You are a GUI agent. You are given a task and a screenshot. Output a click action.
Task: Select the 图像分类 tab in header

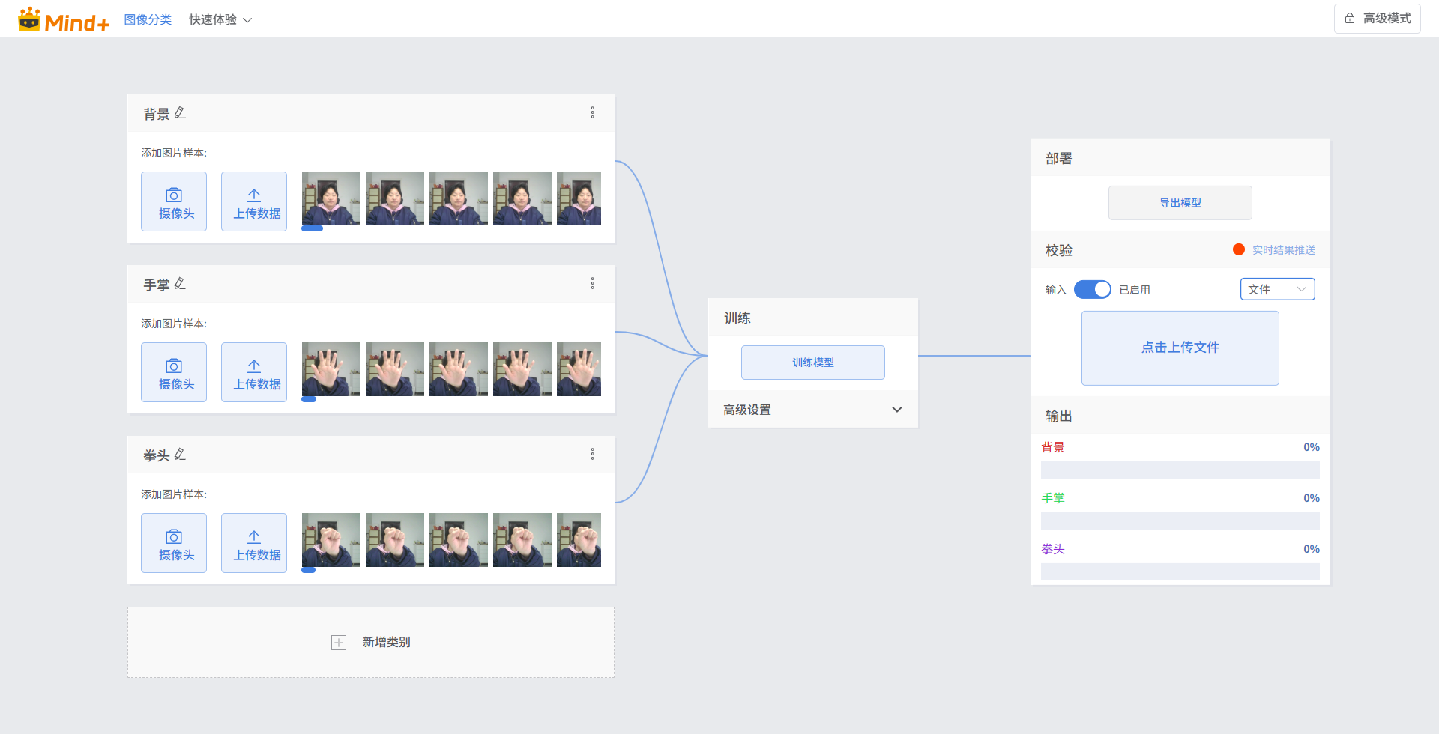pos(148,19)
